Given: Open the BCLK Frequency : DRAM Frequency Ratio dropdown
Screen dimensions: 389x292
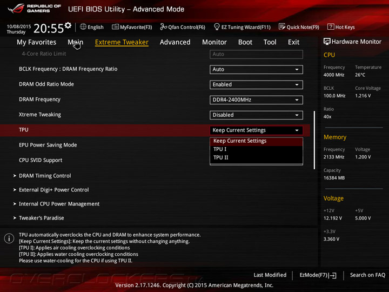Looking at the screenshot, I should coord(256,70).
